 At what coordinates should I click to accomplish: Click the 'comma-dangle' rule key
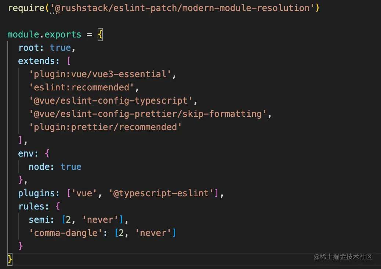tap(65, 233)
